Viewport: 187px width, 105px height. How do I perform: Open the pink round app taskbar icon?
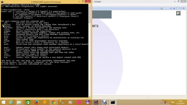pos(79,102)
